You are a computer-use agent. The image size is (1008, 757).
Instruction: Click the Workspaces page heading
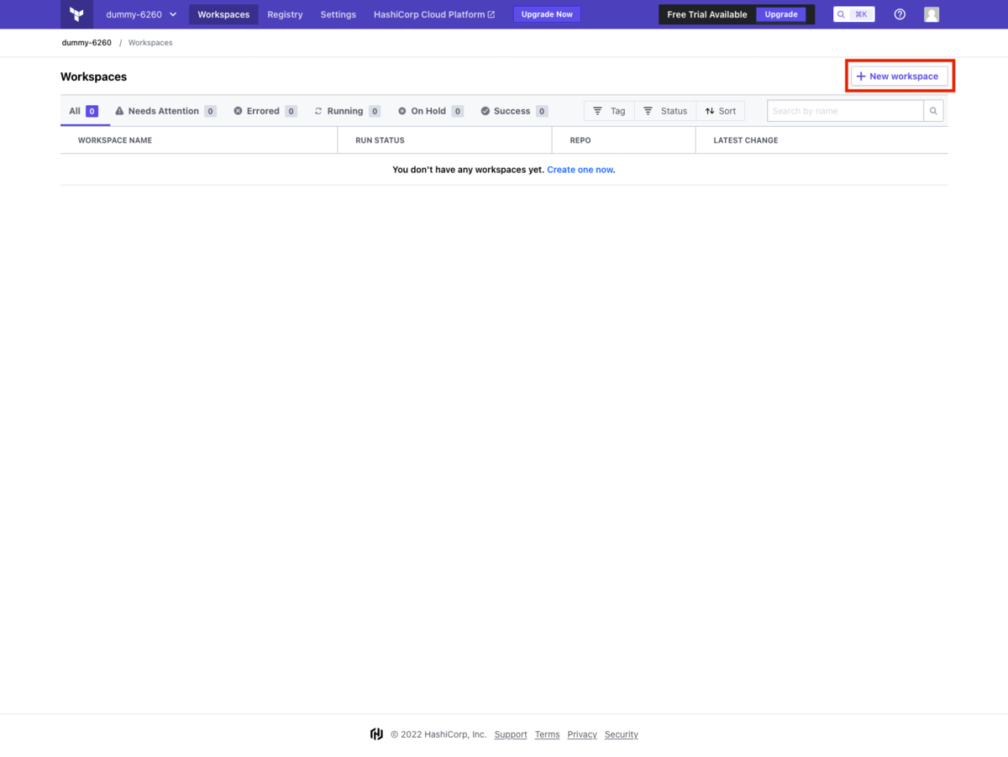93,76
